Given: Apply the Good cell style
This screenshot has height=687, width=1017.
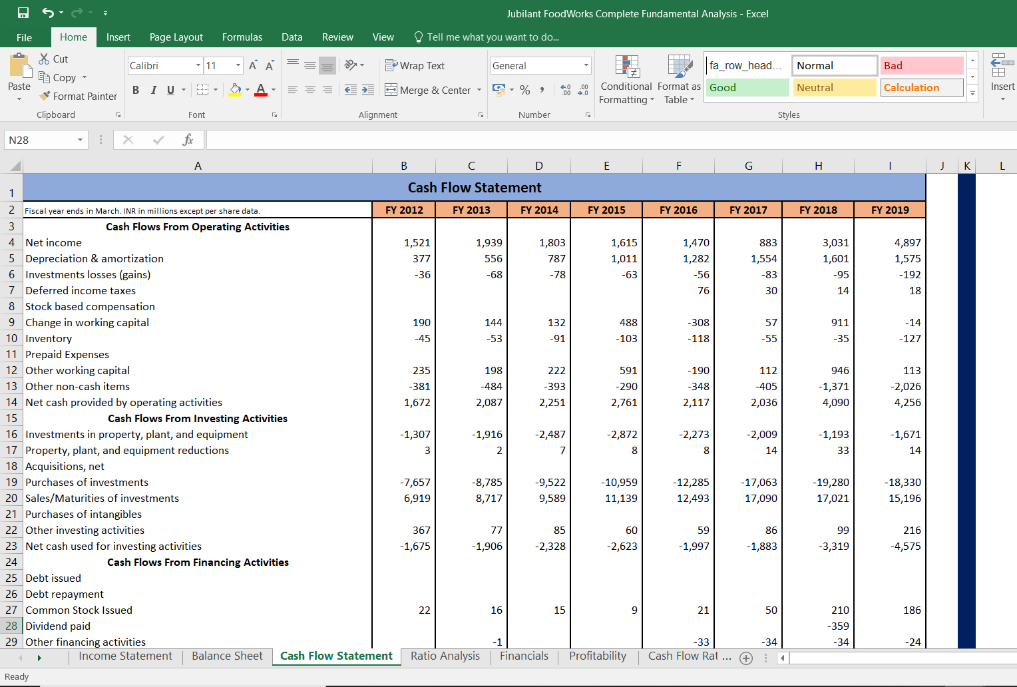Looking at the screenshot, I should pyautogui.click(x=747, y=87).
